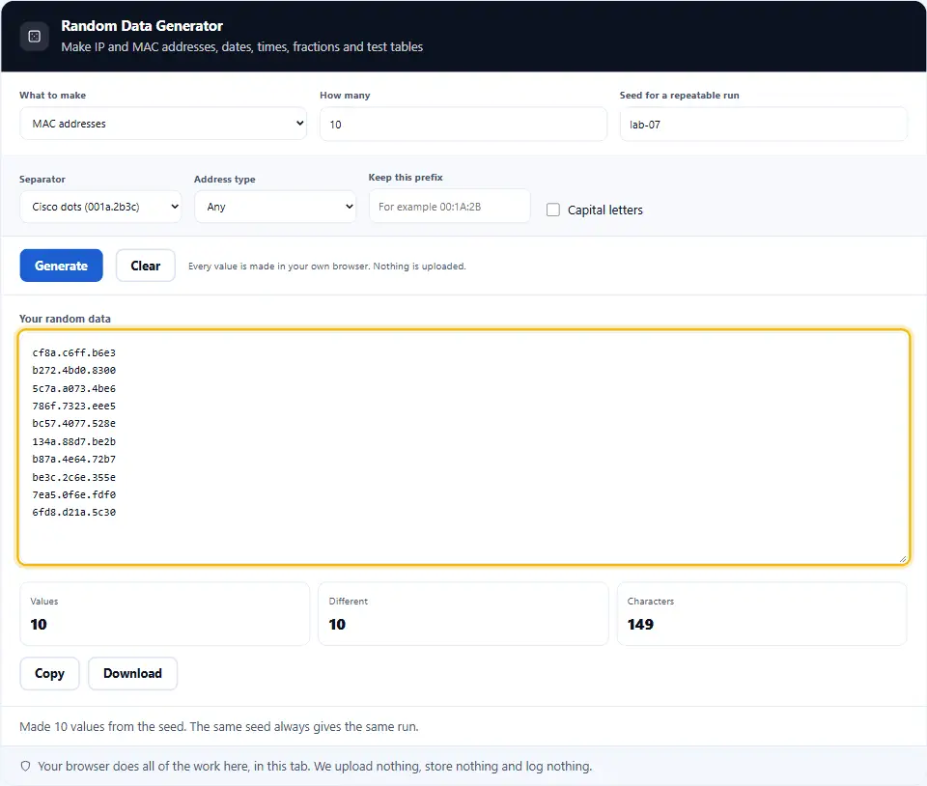Click the Generate button
The image size is (927, 786).
(x=62, y=266)
